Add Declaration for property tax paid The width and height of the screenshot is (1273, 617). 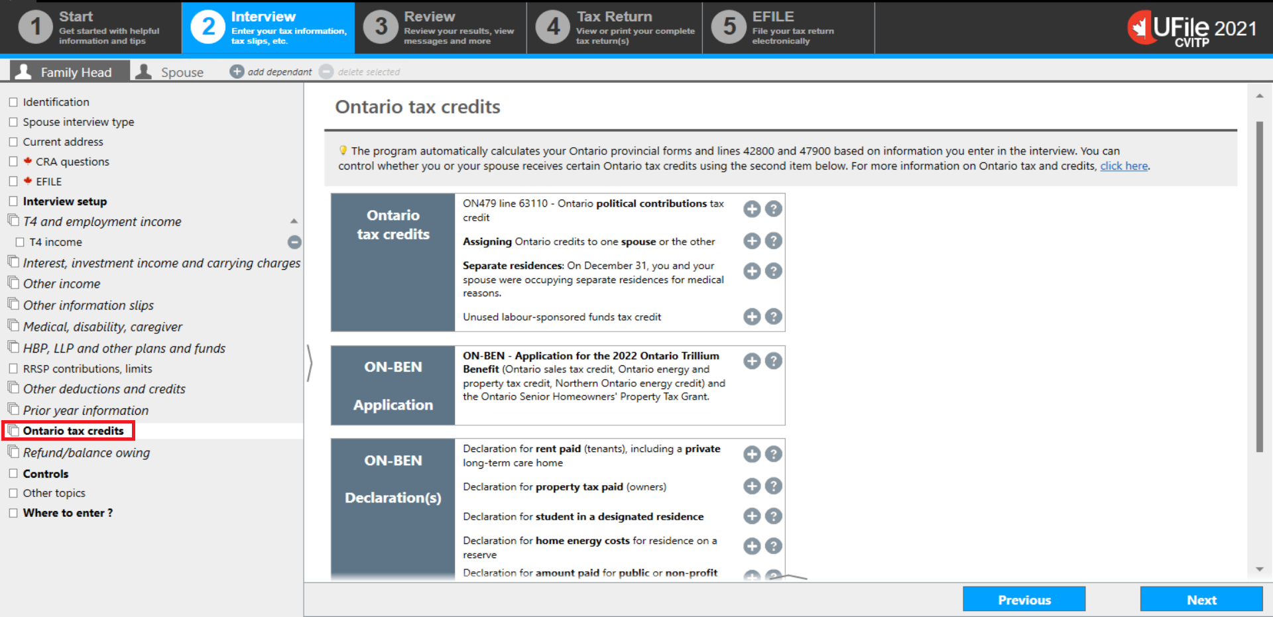tap(752, 486)
